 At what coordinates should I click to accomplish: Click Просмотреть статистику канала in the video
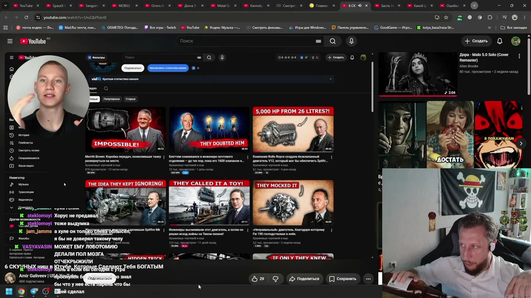(x=168, y=68)
